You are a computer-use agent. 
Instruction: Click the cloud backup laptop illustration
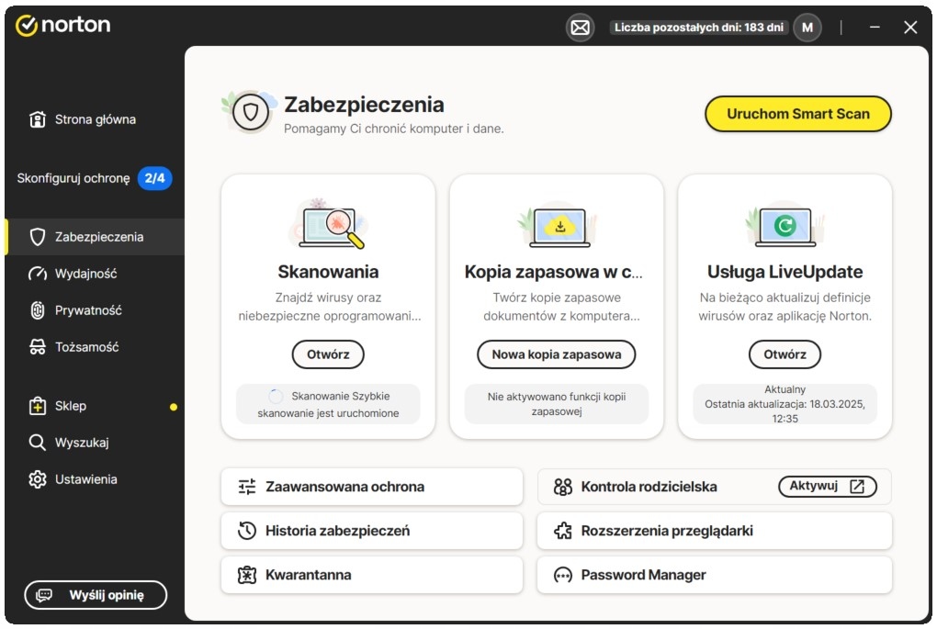click(558, 225)
